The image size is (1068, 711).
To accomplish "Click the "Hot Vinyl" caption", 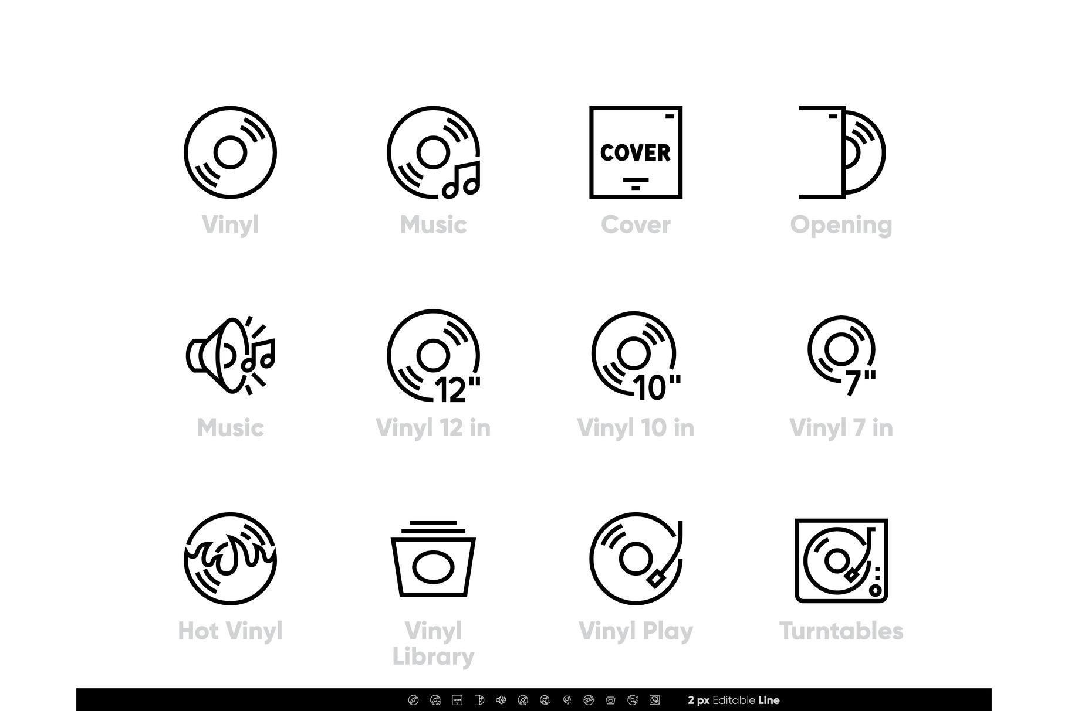I will [230, 631].
